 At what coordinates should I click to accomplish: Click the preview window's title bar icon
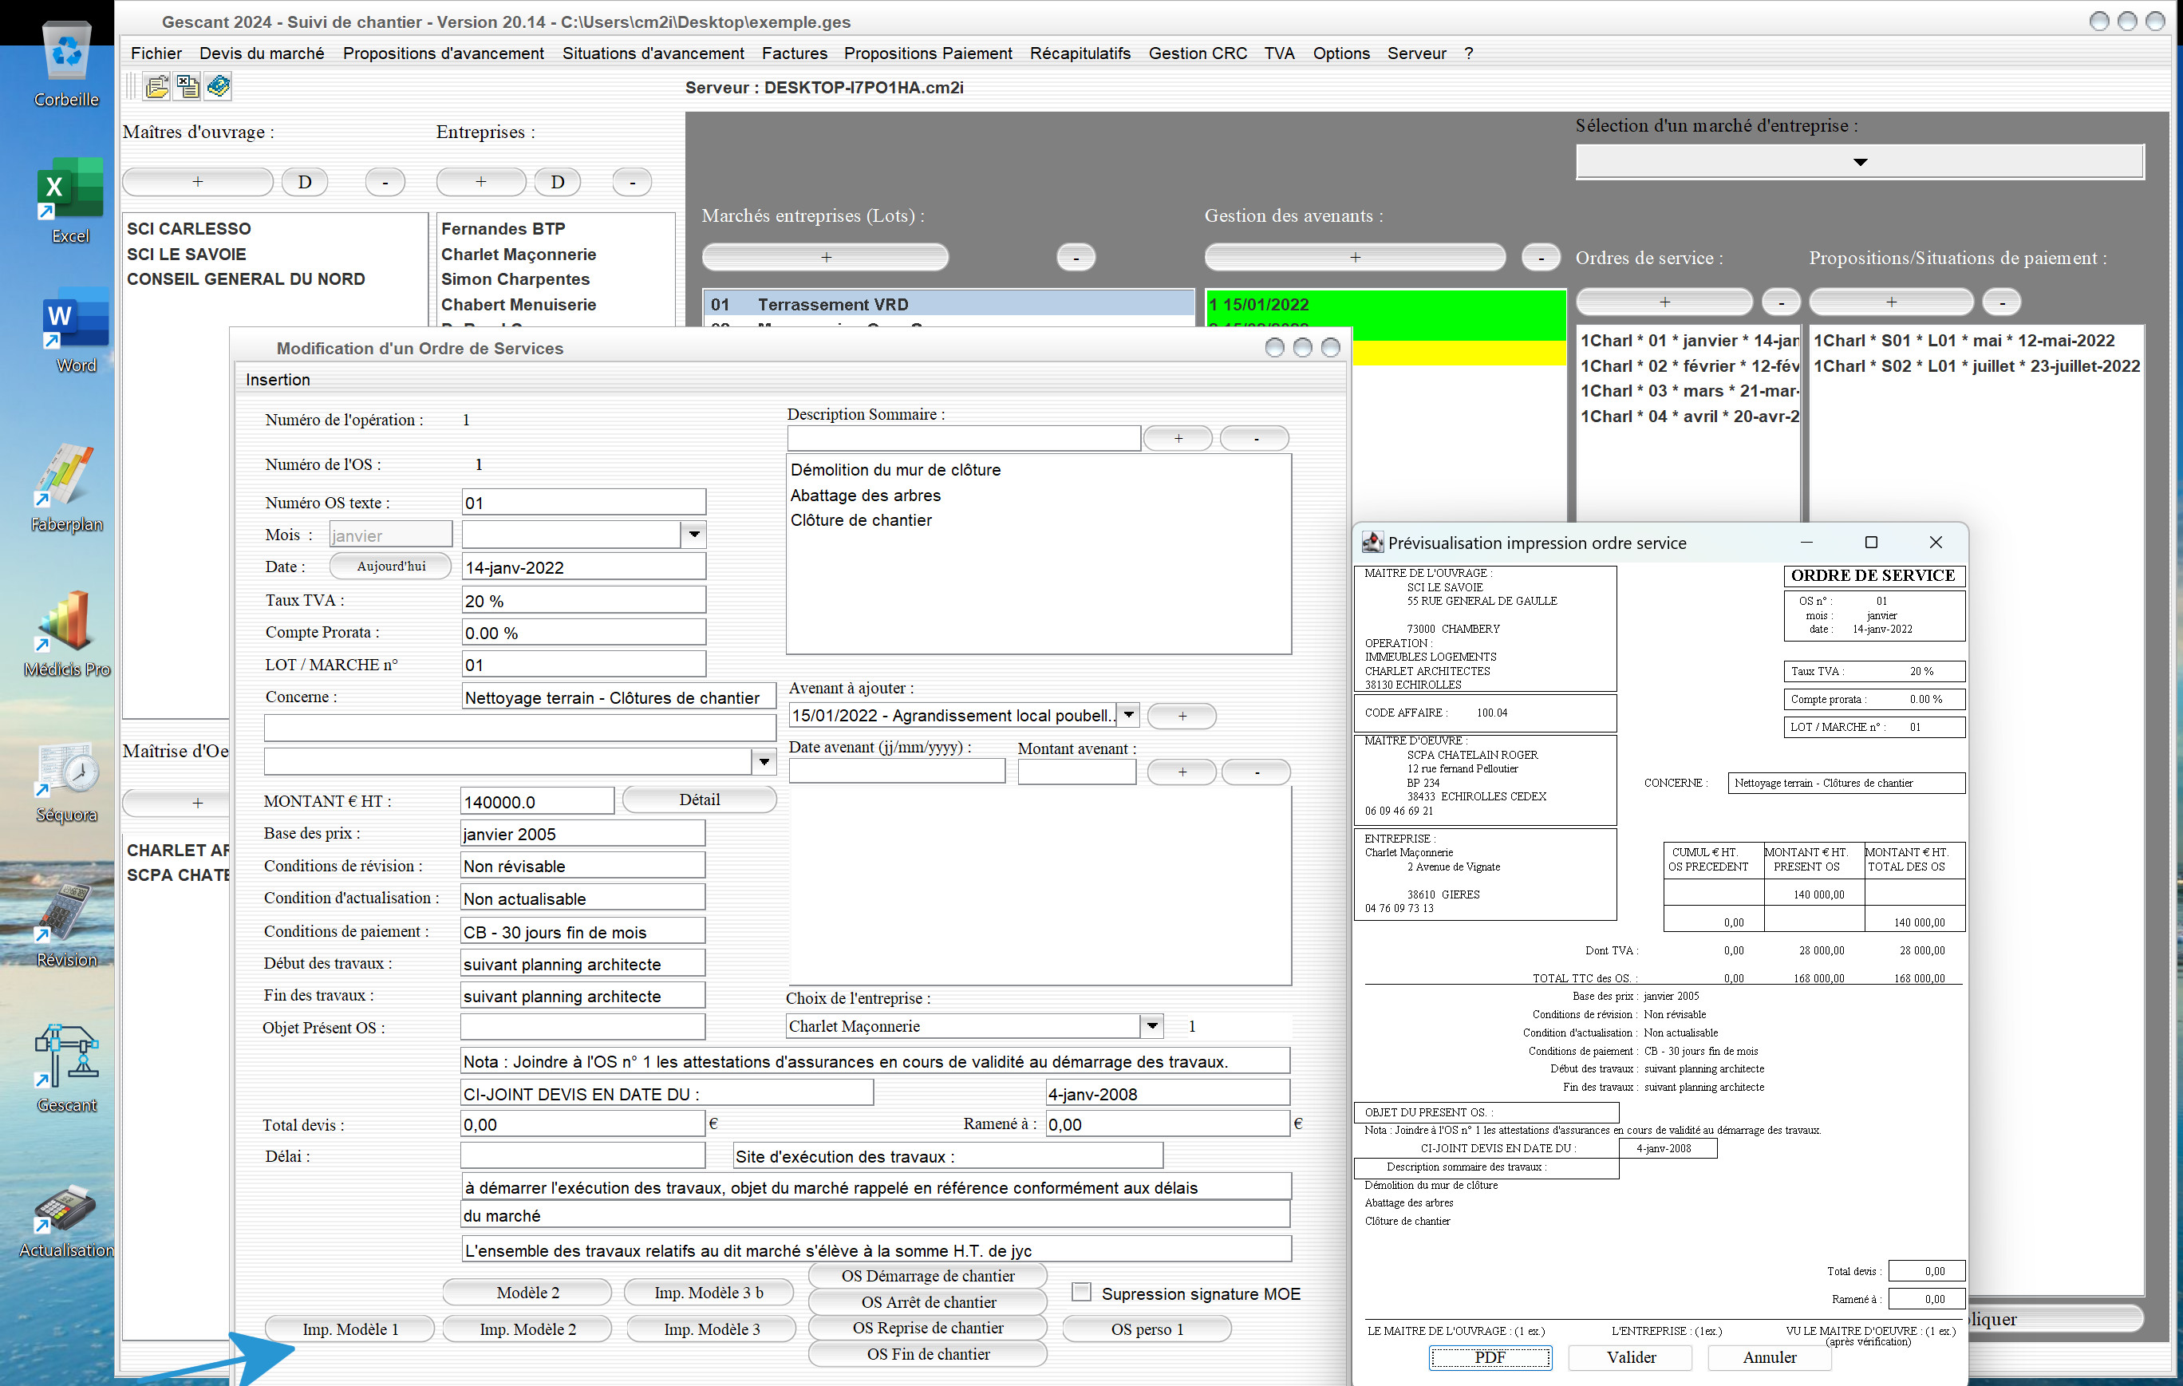click(x=1372, y=543)
